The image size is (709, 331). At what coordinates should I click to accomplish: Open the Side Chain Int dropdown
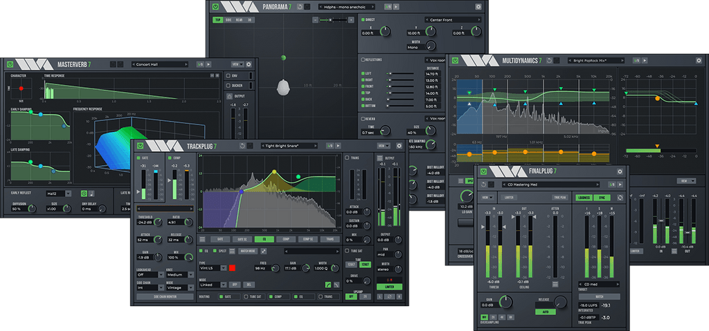(150, 287)
